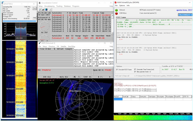The image size is (193, 121).
Task: Click the green Winsock status indicator
Action: coord(117,10)
